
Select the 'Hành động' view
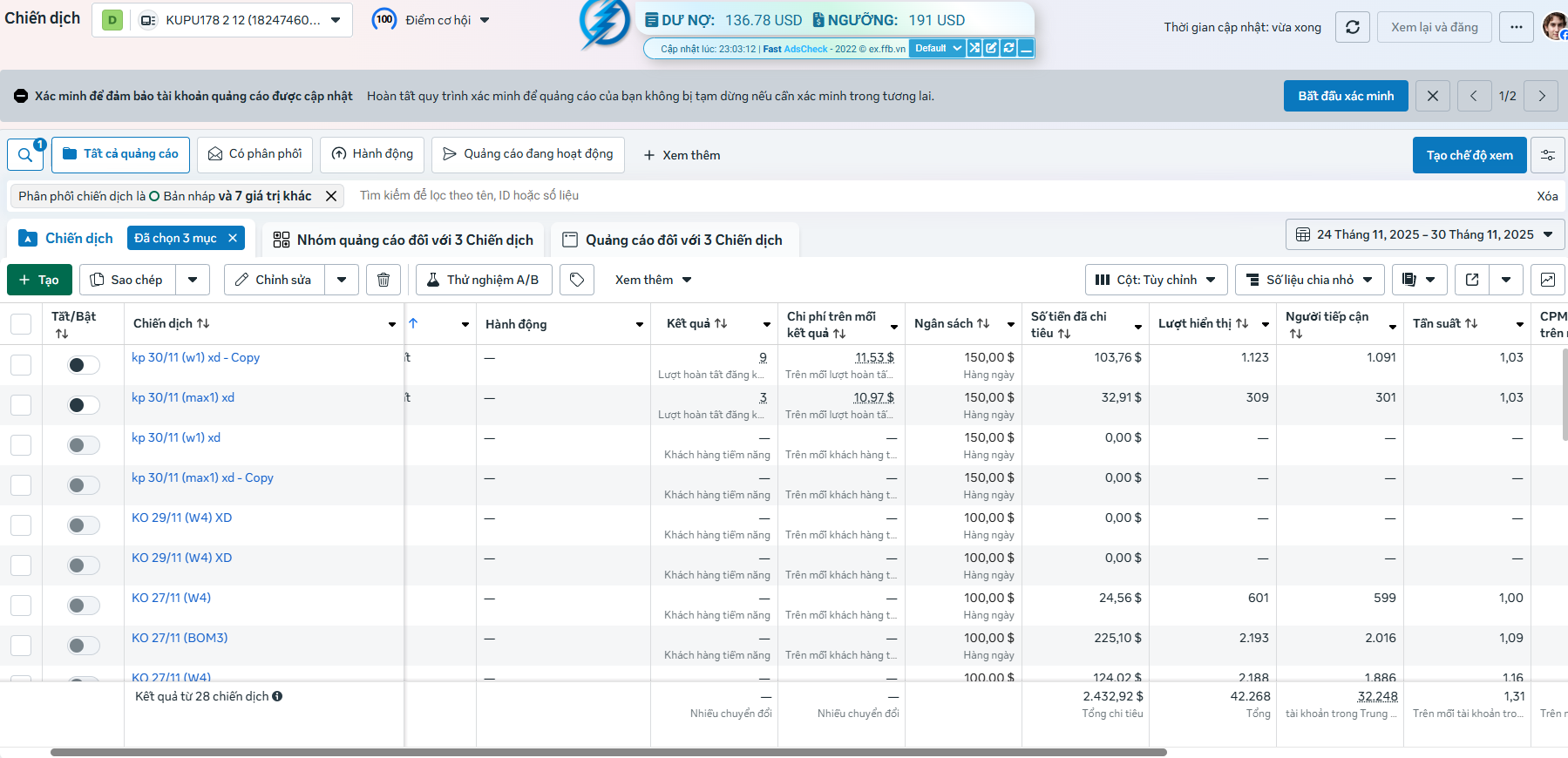click(372, 154)
